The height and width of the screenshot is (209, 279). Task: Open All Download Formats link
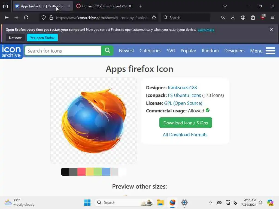click(185, 135)
